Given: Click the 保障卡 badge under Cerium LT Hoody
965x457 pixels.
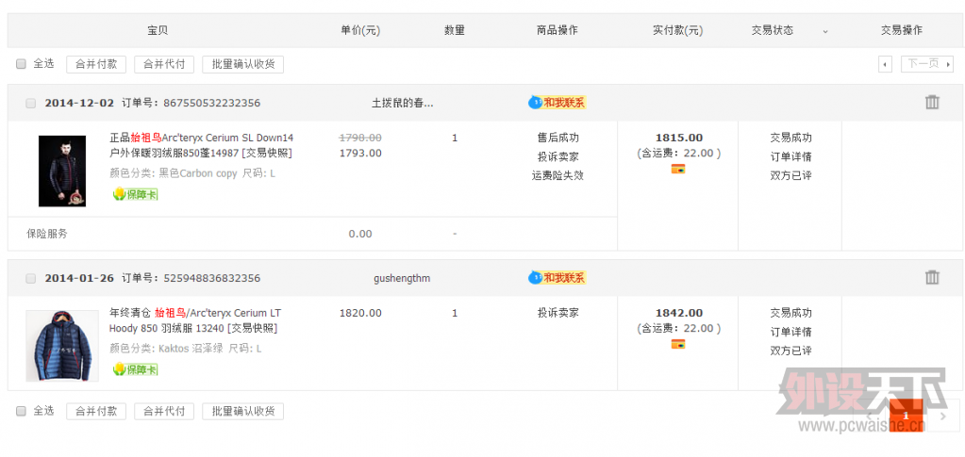Looking at the screenshot, I should 136,369.
